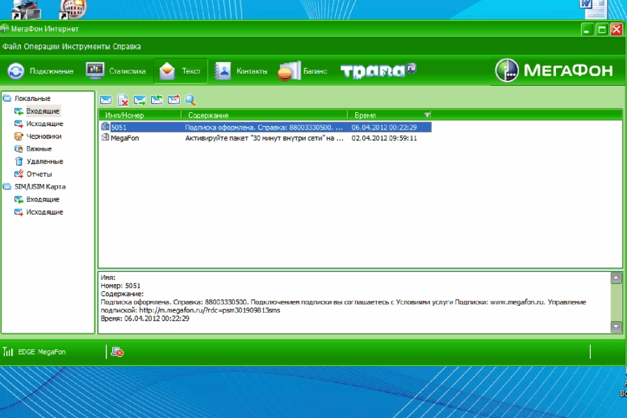Select the Удаленные folder

pyautogui.click(x=45, y=162)
